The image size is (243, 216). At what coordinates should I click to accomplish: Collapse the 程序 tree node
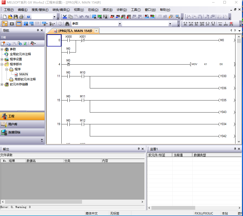pos(7,70)
